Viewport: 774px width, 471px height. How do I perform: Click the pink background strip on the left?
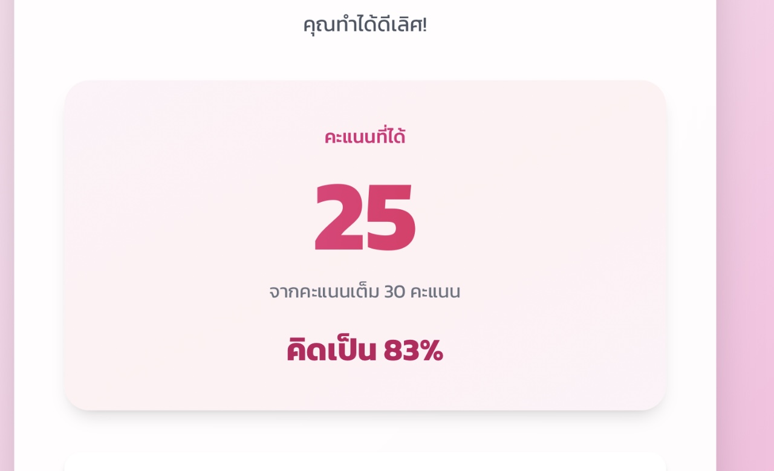[7, 242]
